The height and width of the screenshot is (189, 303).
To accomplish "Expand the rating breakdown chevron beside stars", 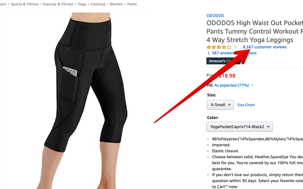I will (x=235, y=47).
